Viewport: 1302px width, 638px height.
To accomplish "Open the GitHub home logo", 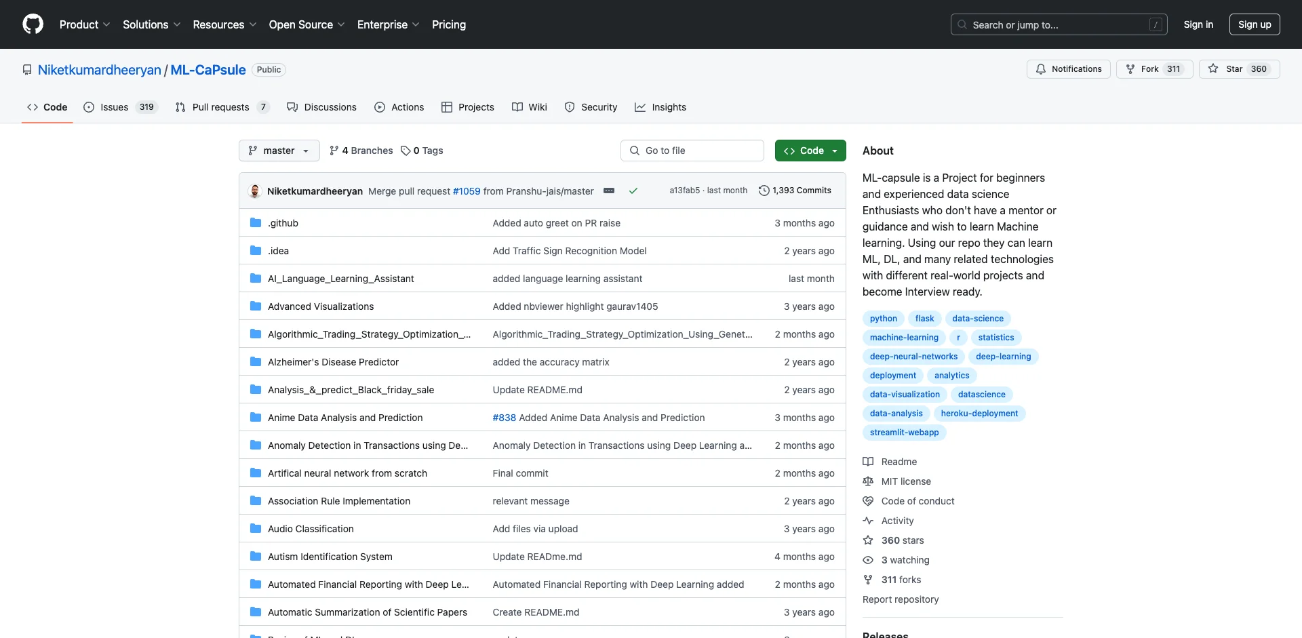I will tap(33, 24).
